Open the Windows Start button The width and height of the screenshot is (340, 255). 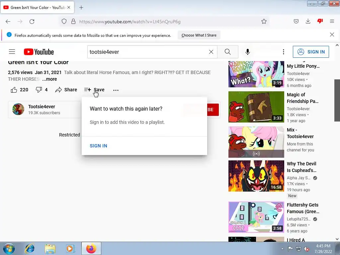pyautogui.click(x=9, y=248)
